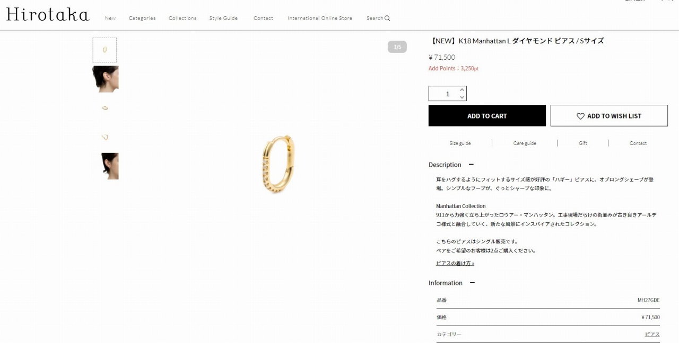Image resolution: width=679 pixels, height=343 pixels.
Task: Open the Style Guide page
Action: [x=223, y=18]
